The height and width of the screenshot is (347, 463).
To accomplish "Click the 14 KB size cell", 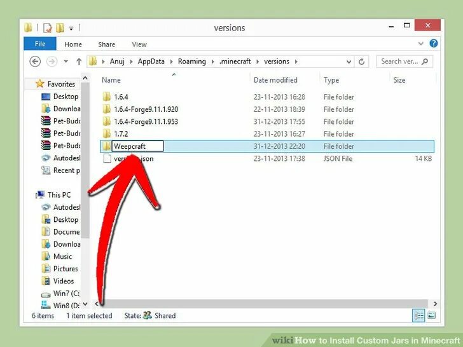I will point(424,158).
